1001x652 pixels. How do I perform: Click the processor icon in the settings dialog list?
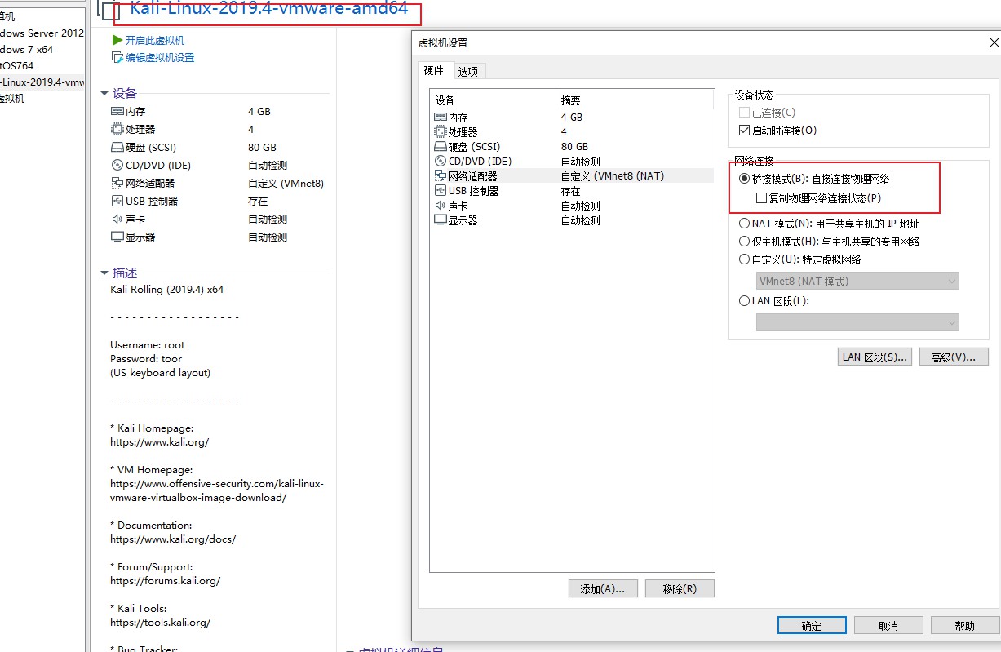(441, 132)
